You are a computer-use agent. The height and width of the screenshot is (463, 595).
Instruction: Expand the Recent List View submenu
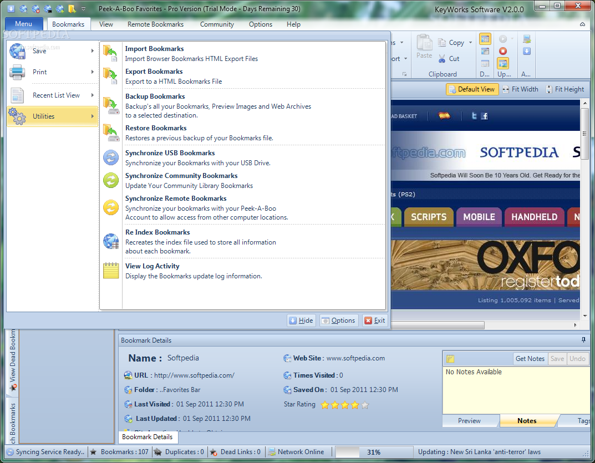92,95
